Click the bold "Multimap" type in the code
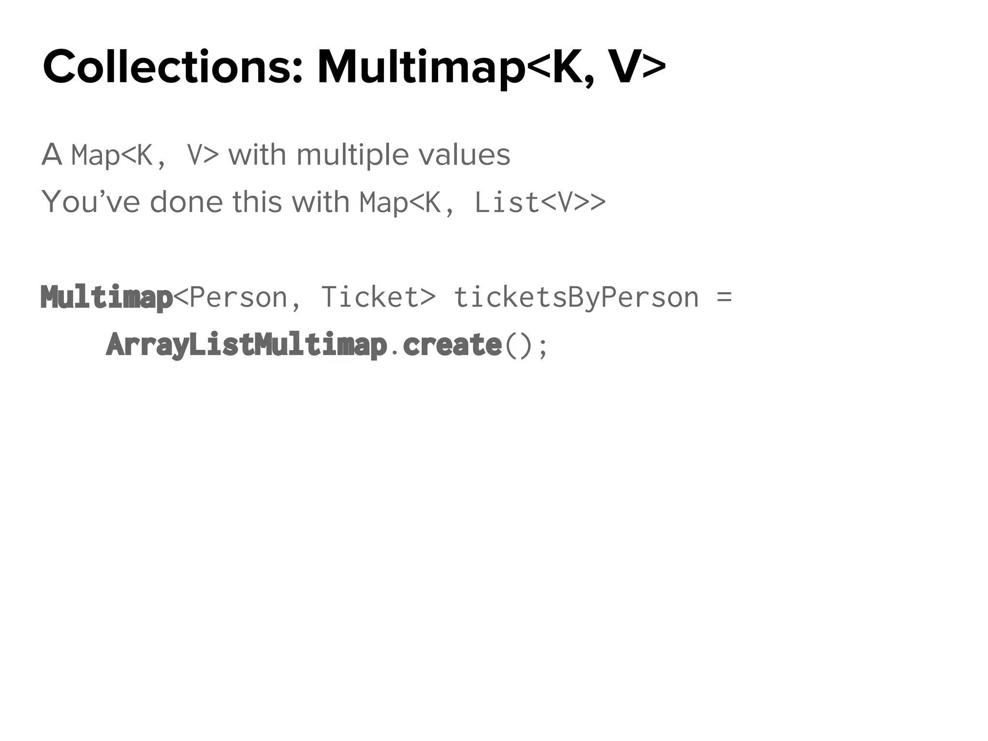 [x=107, y=297]
